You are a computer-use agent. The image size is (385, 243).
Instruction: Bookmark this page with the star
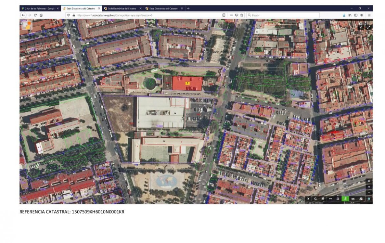pyautogui.click(x=242, y=15)
